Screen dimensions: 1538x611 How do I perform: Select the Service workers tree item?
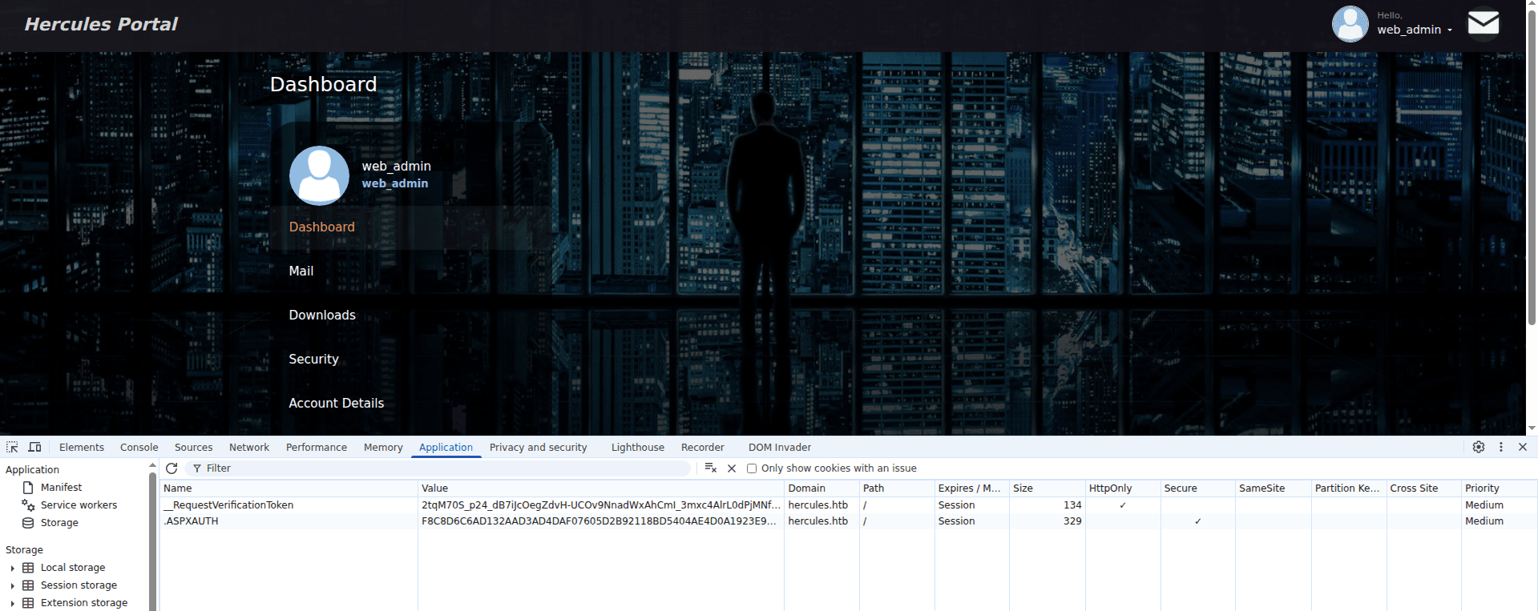pyautogui.click(x=79, y=505)
